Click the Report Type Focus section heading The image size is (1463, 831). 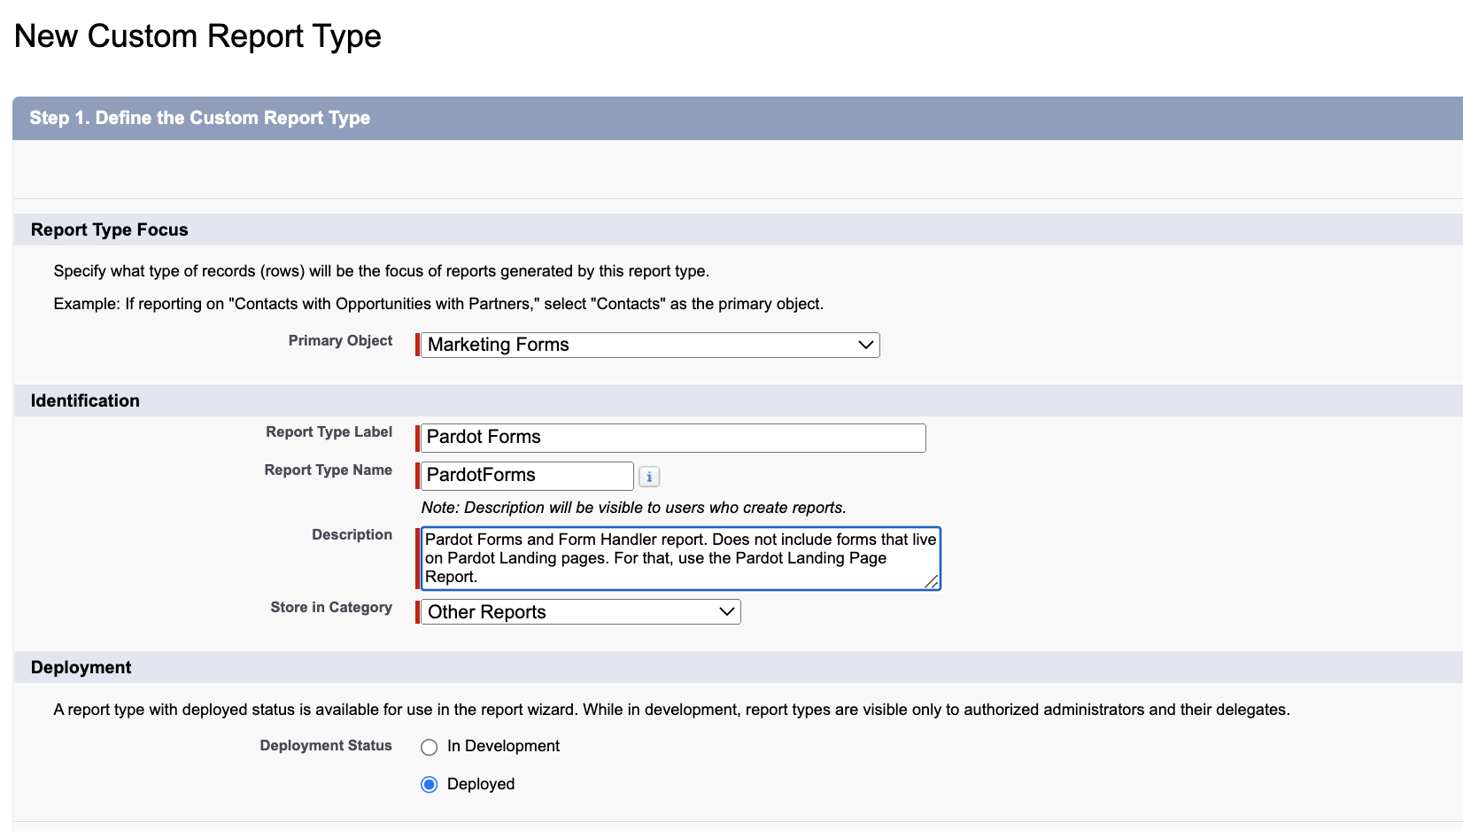[x=109, y=229]
